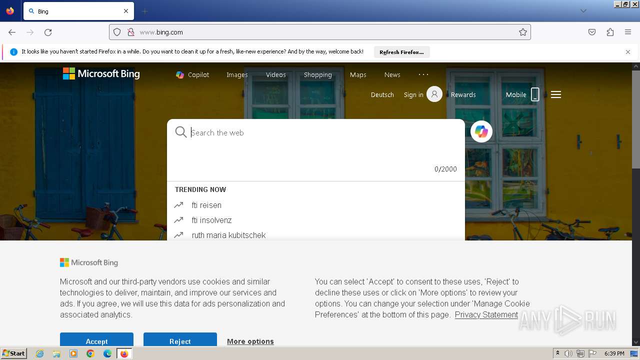This screenshot has height=360, width=640.
Task: Open More options for cookies
Action: click(250, 341)
